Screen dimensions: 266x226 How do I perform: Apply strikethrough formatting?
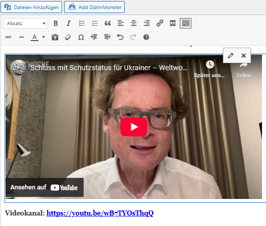click(9, 37)
